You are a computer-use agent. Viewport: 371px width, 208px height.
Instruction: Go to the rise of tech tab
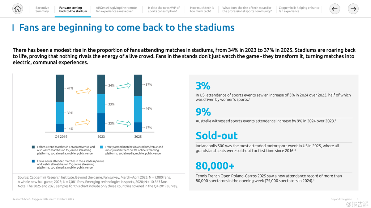[247, 10]
